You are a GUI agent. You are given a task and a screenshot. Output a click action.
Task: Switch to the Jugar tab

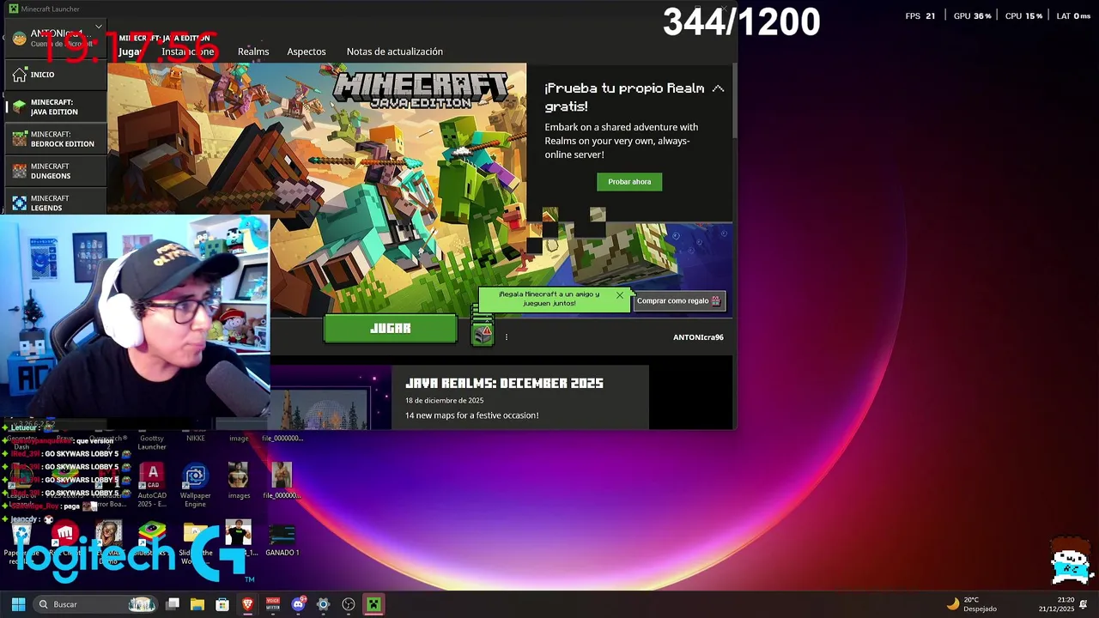tap(131, 51)
